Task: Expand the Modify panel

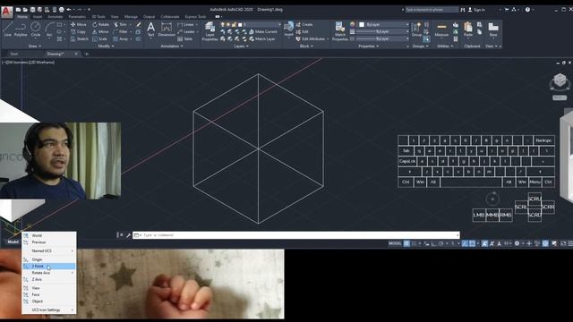Action: click(x=106, y=47)
